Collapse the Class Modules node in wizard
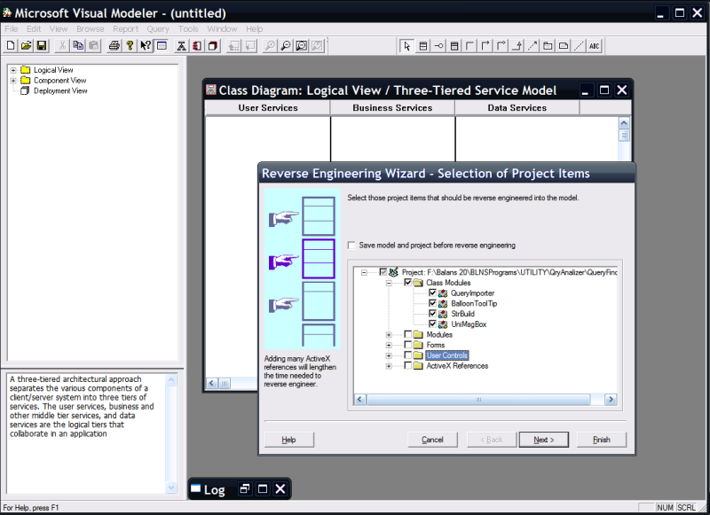Viewport: 710px width, 515px height. tap(389, 283)
